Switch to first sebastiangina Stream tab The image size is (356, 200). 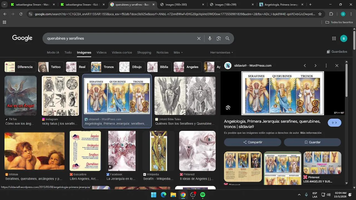coord(30,4)
